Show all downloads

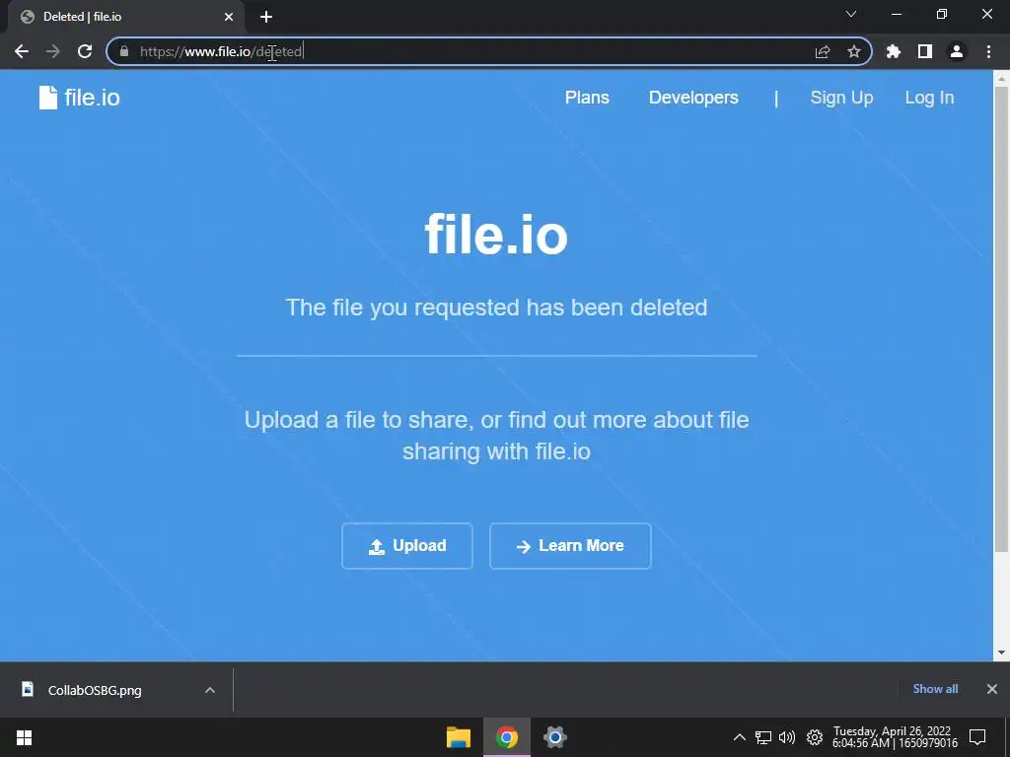tap(935, 689)
